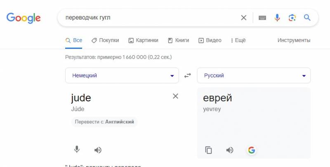Open the Ещё more options menu
This screenshot has width=330, height=167.
238,40
